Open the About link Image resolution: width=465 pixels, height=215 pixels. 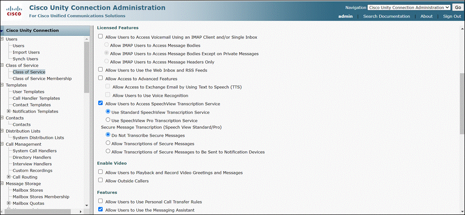point(426,16)
